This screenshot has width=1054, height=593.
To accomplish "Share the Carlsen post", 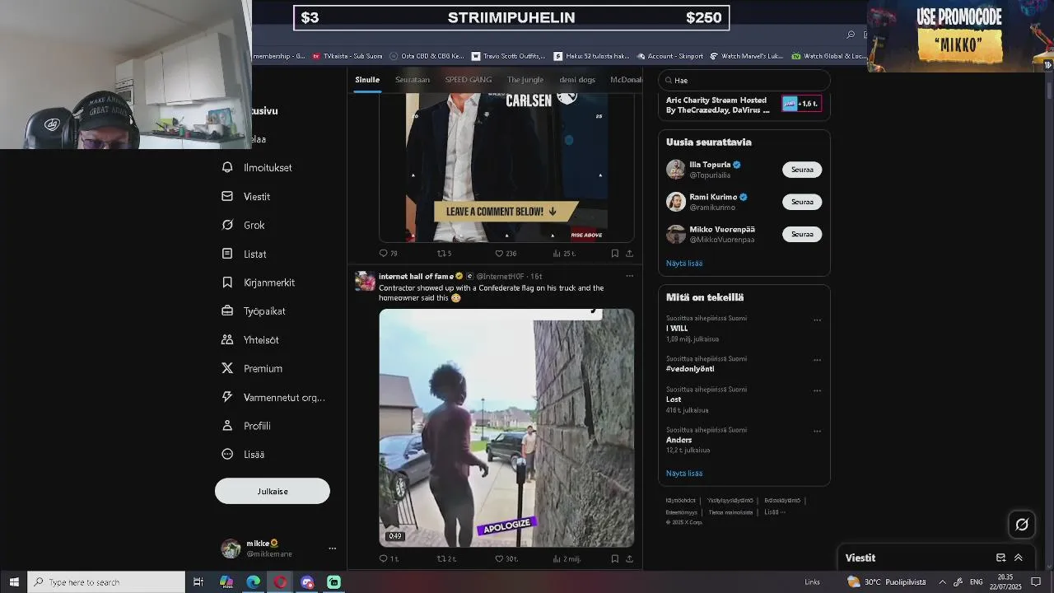I will [x=629, y=254].
